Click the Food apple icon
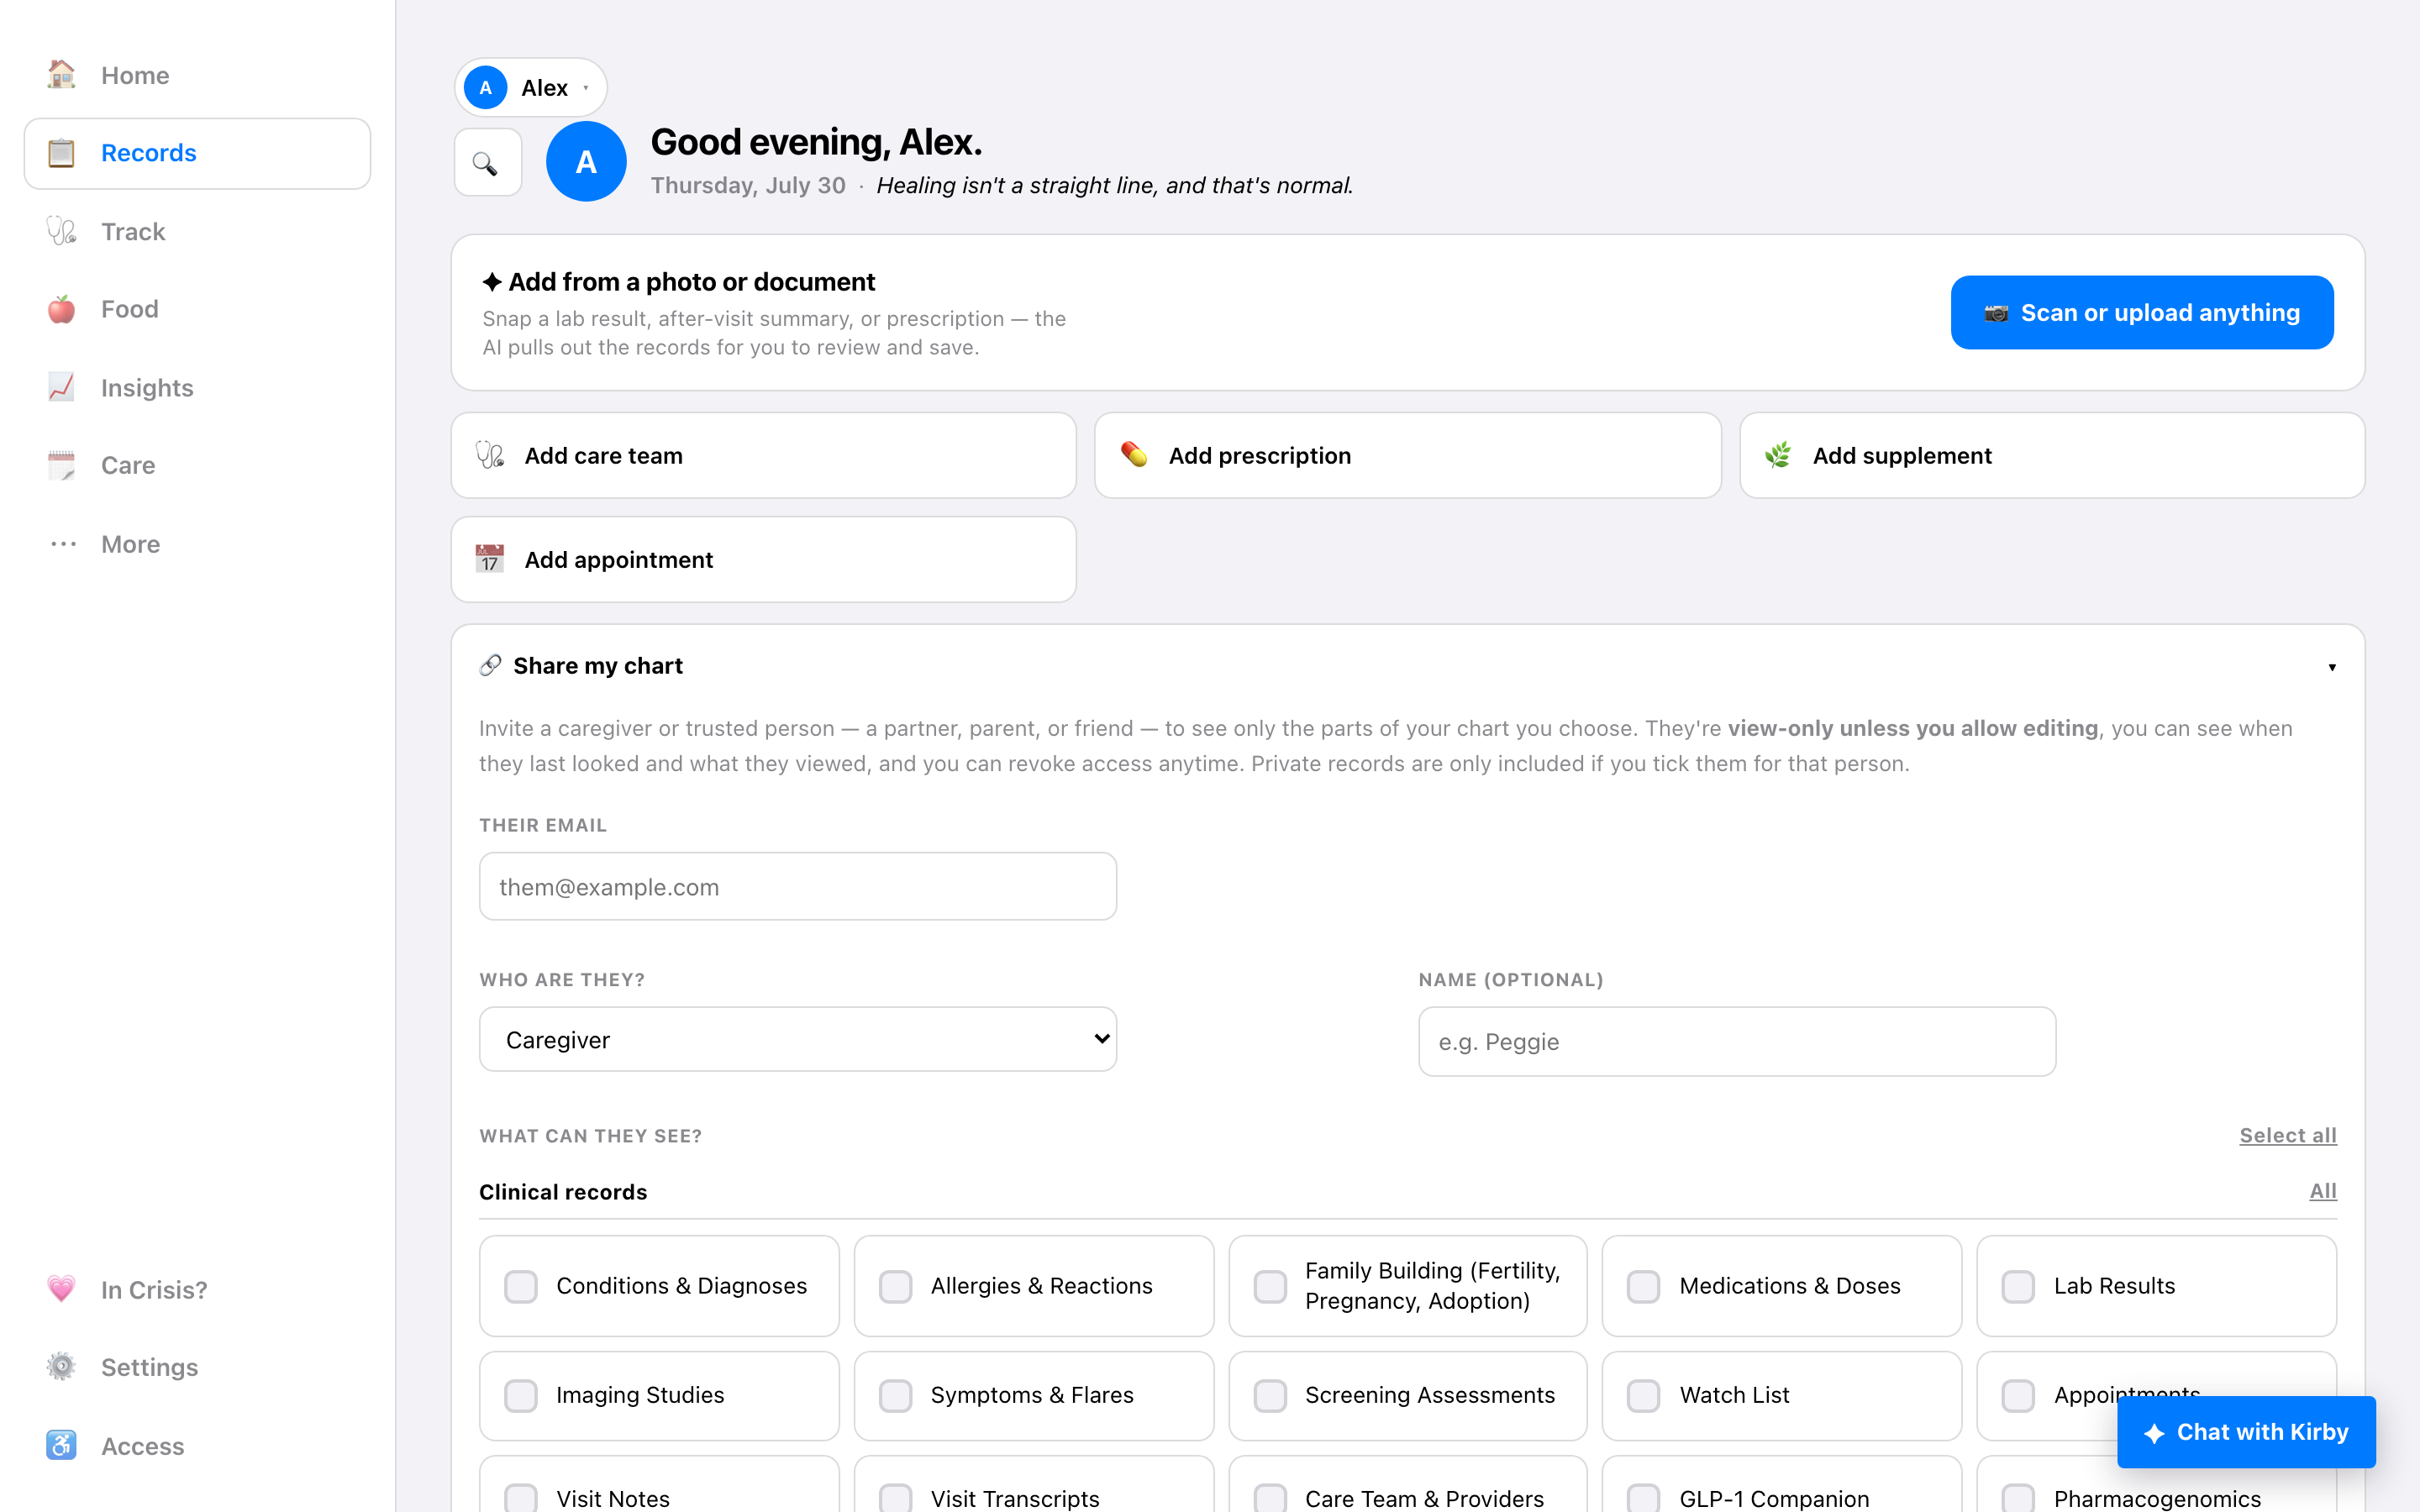Image resolution: width=2420 pixels, height=1512 pixels. point(61,309)
